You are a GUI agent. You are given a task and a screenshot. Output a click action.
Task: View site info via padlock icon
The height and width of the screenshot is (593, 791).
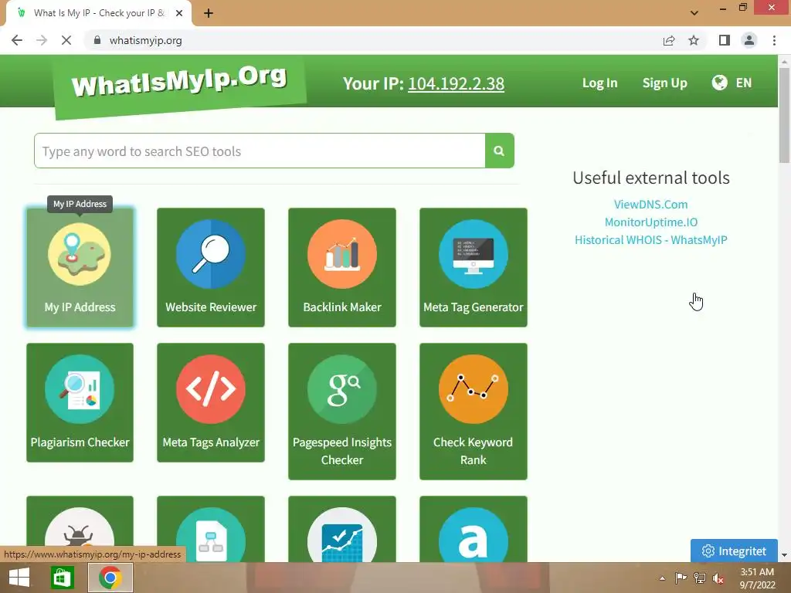point(97,40)
